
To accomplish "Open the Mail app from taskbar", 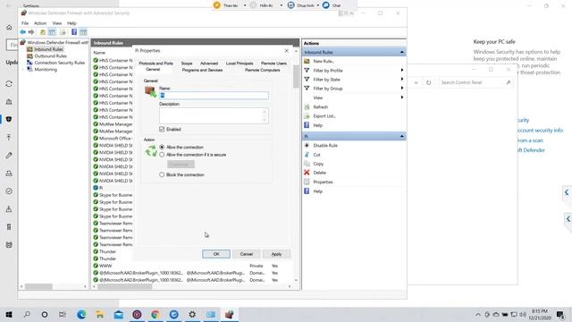I will [119, 314].
